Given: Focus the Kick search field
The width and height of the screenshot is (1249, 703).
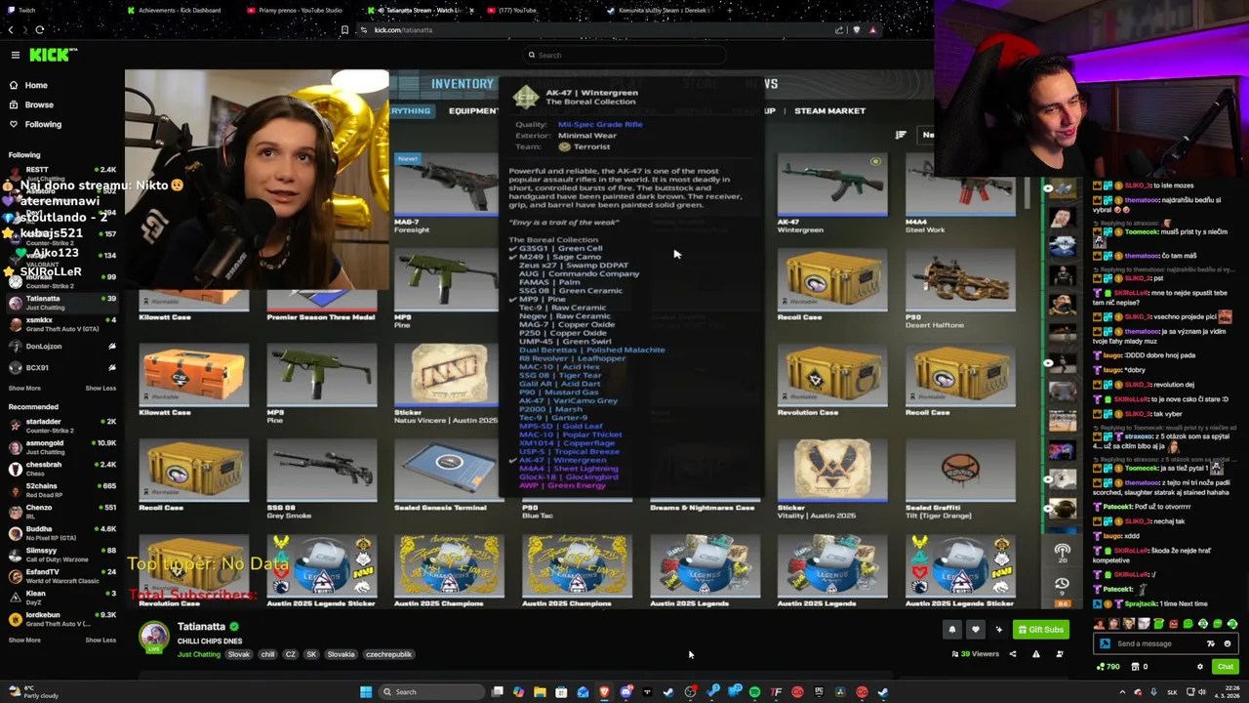Looking at the screenshot, I should point(624,55).
